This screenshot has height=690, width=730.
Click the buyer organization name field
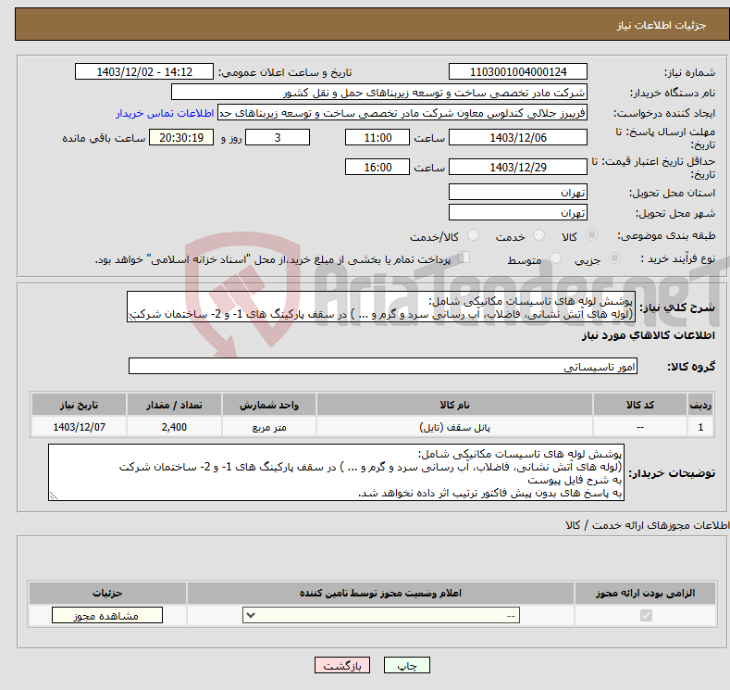coord(379,93)
